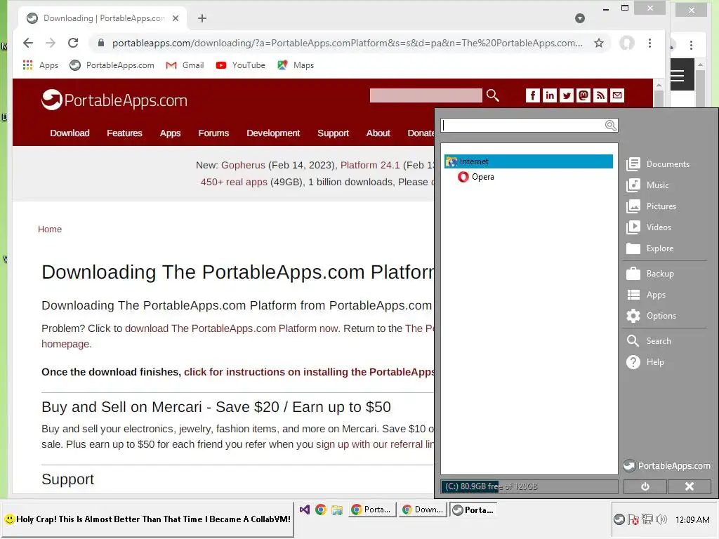
Task: Click download The PortableApps.com Platform now link
Action: [232, 328]
